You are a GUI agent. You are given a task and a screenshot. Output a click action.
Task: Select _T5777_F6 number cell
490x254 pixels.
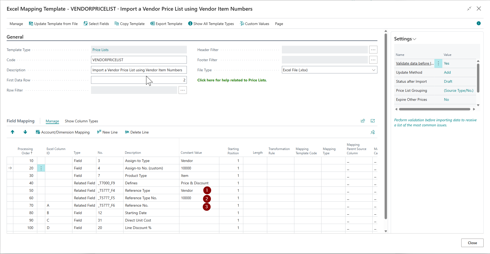tap(110, 205)
